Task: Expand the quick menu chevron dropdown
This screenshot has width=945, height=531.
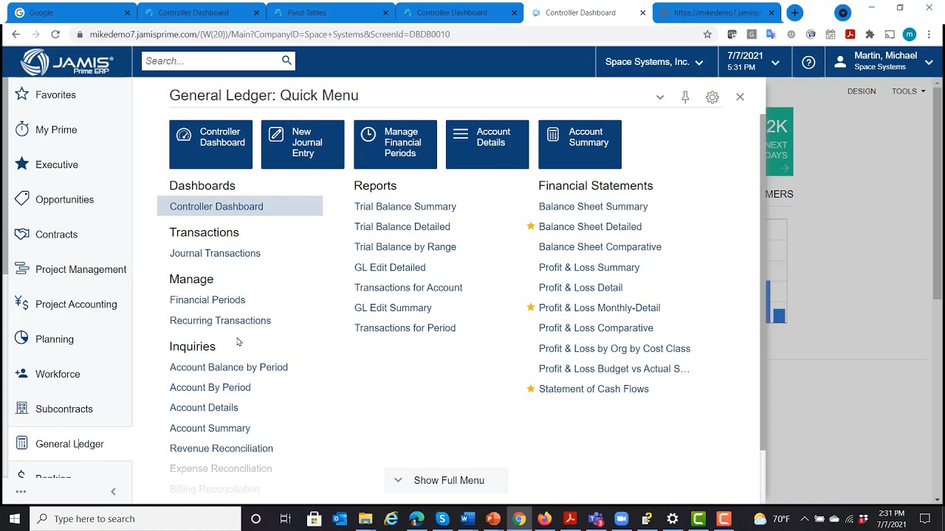Action: pyautogui.click(x=660, y=97)
